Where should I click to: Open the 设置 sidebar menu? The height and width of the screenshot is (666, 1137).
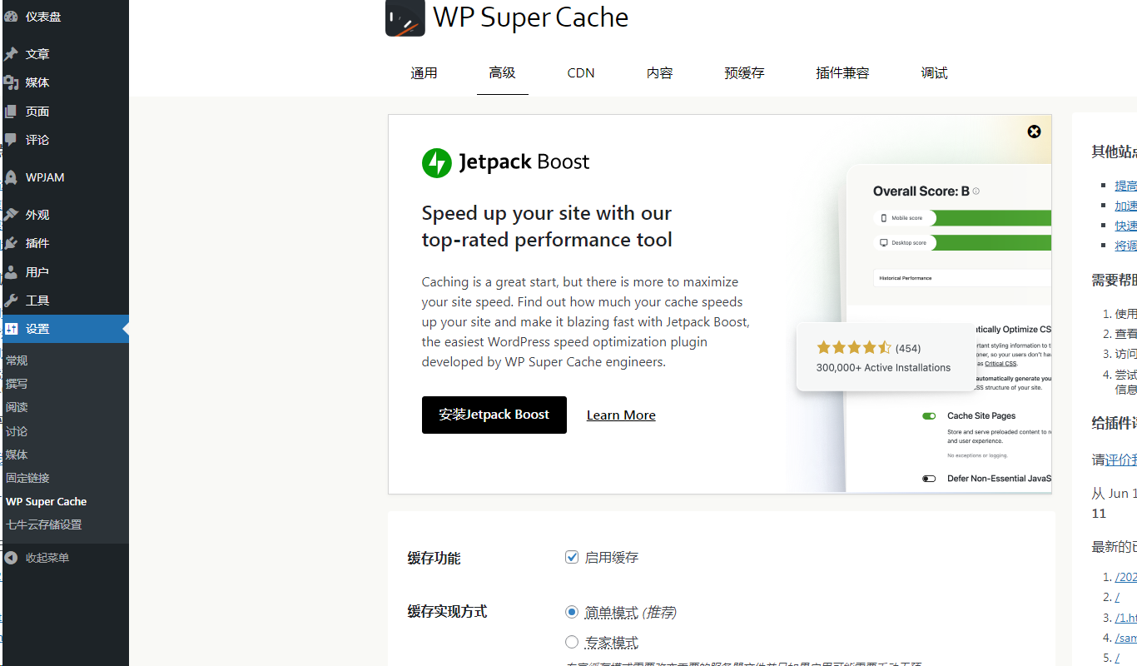[x=66, y=329]
